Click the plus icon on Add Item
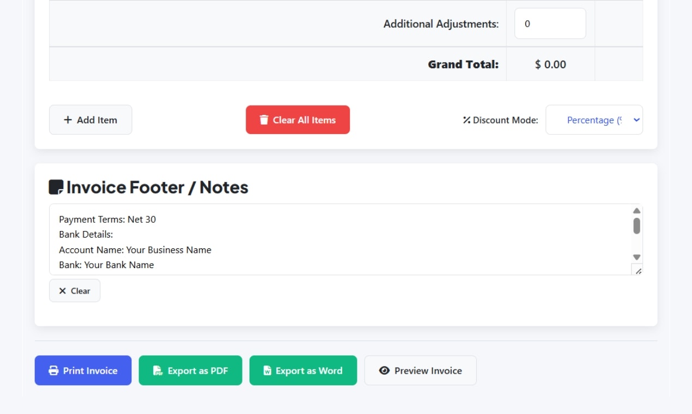 (x=68, y=119)
